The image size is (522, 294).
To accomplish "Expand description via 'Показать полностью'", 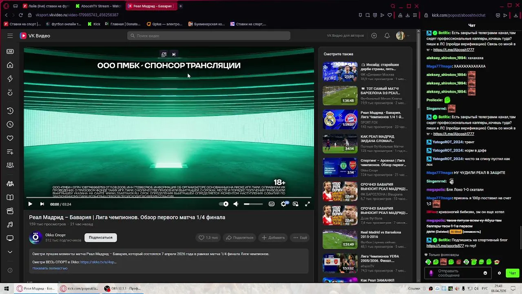I will pyautogui.click(x=50, y=268).
